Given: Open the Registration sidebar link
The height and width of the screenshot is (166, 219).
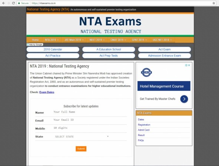Looking at the screenshot, I should point(144,125).
